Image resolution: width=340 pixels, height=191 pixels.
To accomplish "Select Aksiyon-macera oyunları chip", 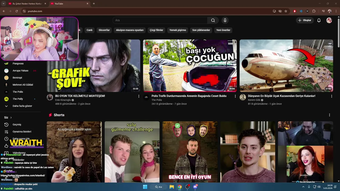I will (x=130, y=30).
